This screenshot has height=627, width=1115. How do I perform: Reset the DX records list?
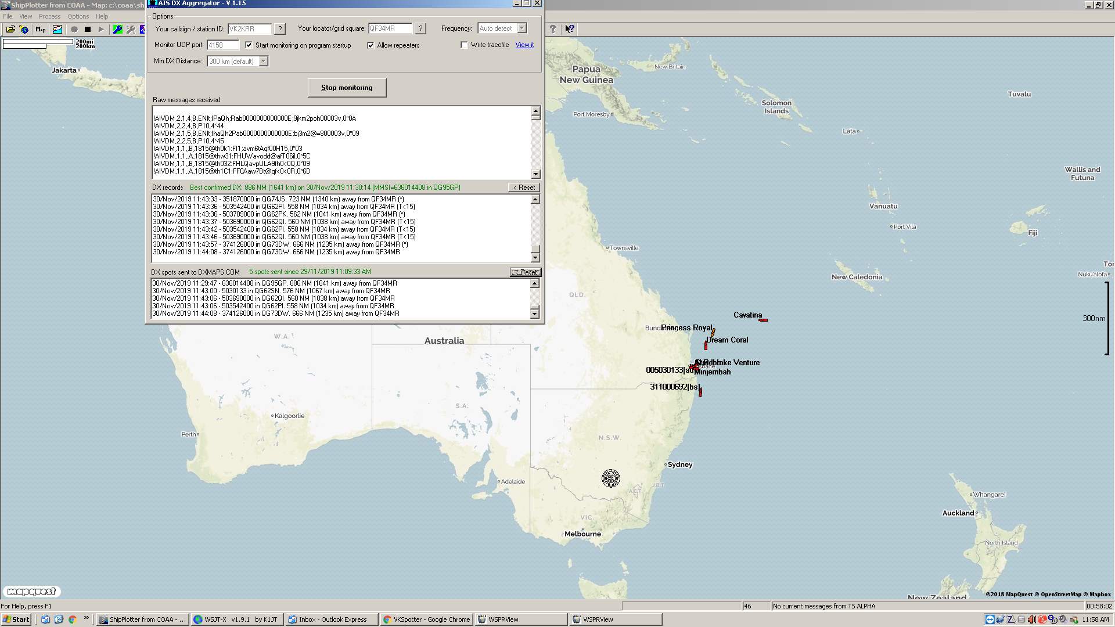[524, 188]
